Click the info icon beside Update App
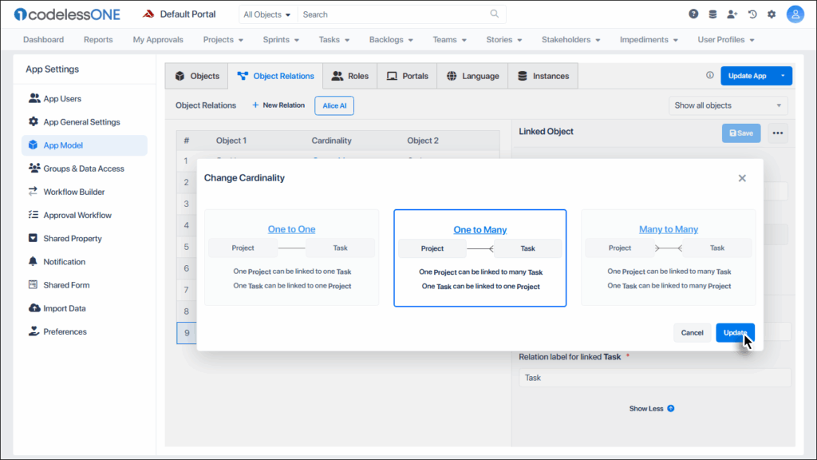This screenshot has height=460, width=817. click(x=710, y=76)
